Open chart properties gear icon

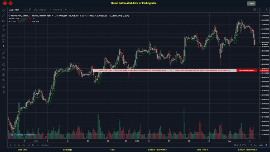pos(254,10)
